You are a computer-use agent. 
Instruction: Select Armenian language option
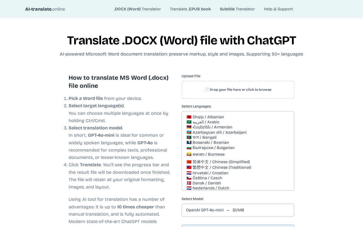pos(238,127)
